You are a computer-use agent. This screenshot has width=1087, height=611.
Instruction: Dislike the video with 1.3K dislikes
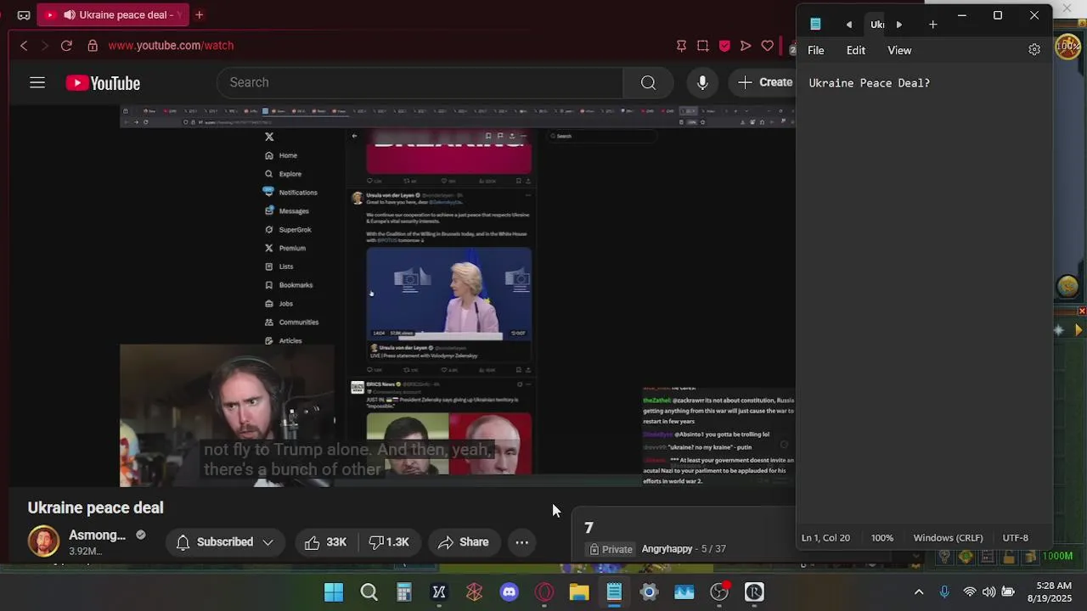tap(389, 542)
